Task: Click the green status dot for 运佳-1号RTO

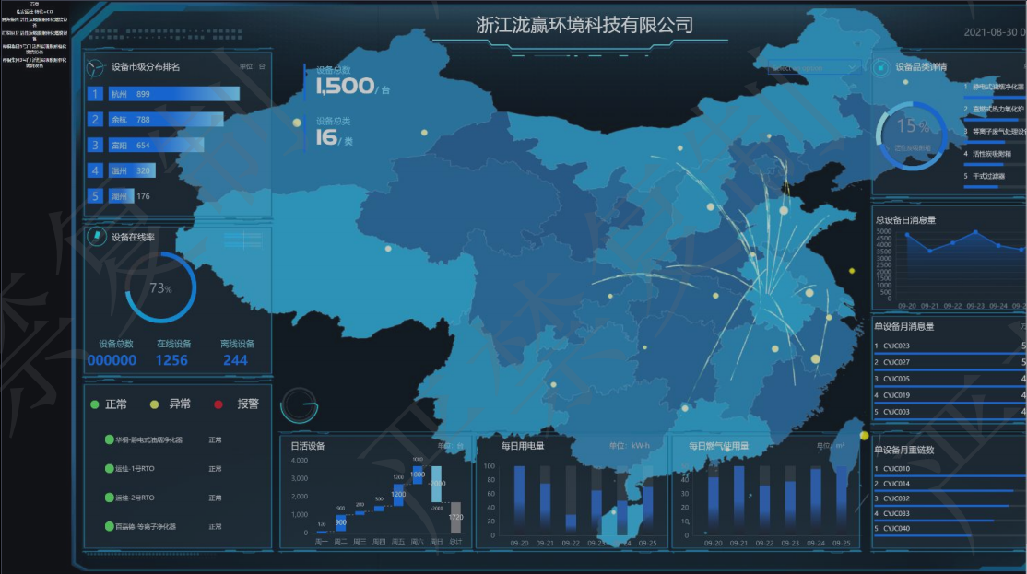Action: coord(110,469)
